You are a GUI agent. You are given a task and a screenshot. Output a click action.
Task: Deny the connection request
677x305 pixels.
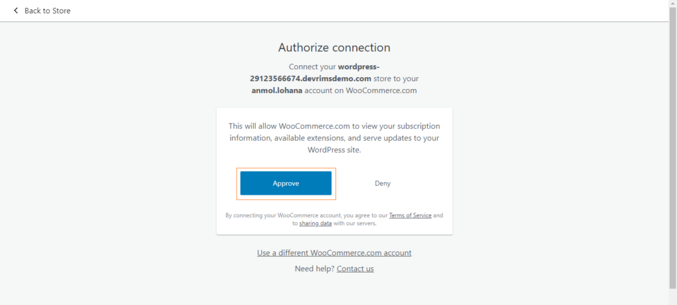pyautogui.click(x=383, y=184)
